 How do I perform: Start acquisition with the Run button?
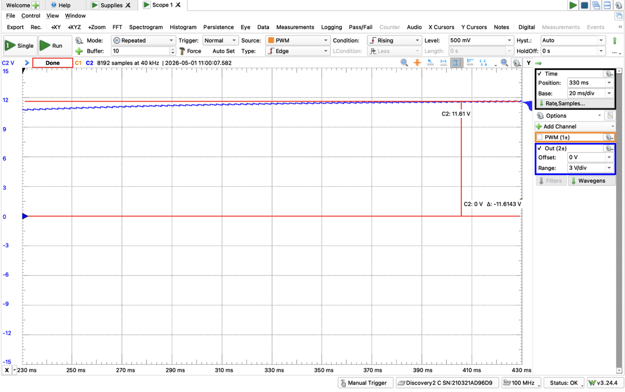point(55,45)
